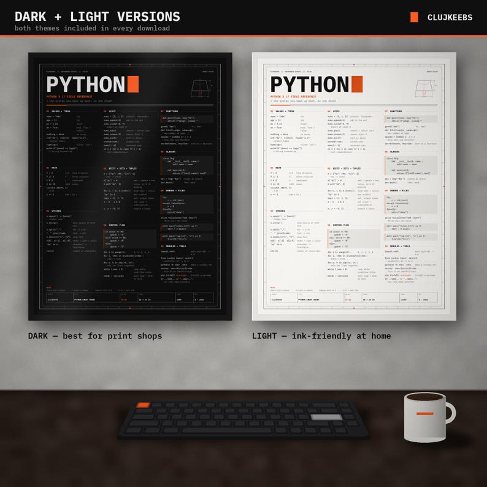Click 'CLASSES' section heading on light poster
Image resolution: width=487 pixels, height=487 pixels.
tap(394, 151)
